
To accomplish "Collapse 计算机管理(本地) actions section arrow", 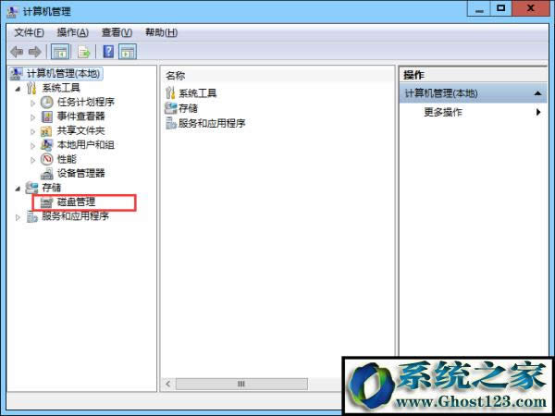I will (x=537, y=93).
